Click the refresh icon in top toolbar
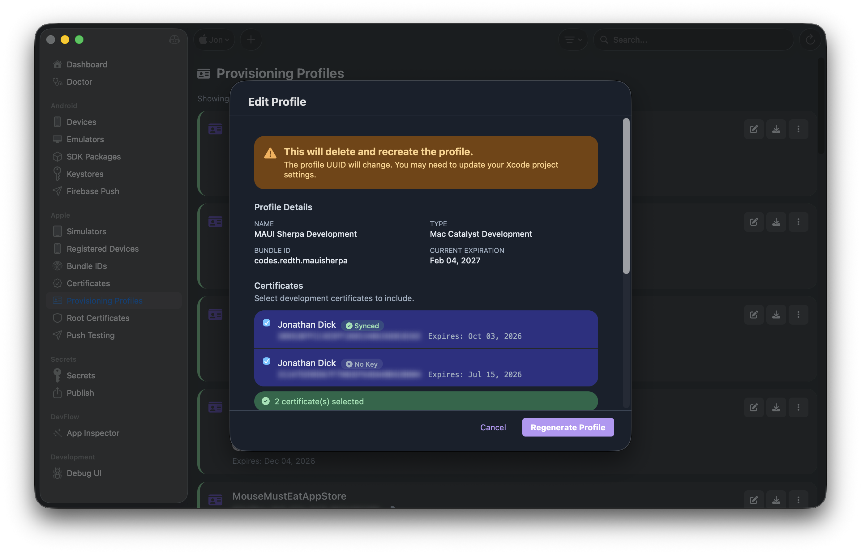 (810, 40)
